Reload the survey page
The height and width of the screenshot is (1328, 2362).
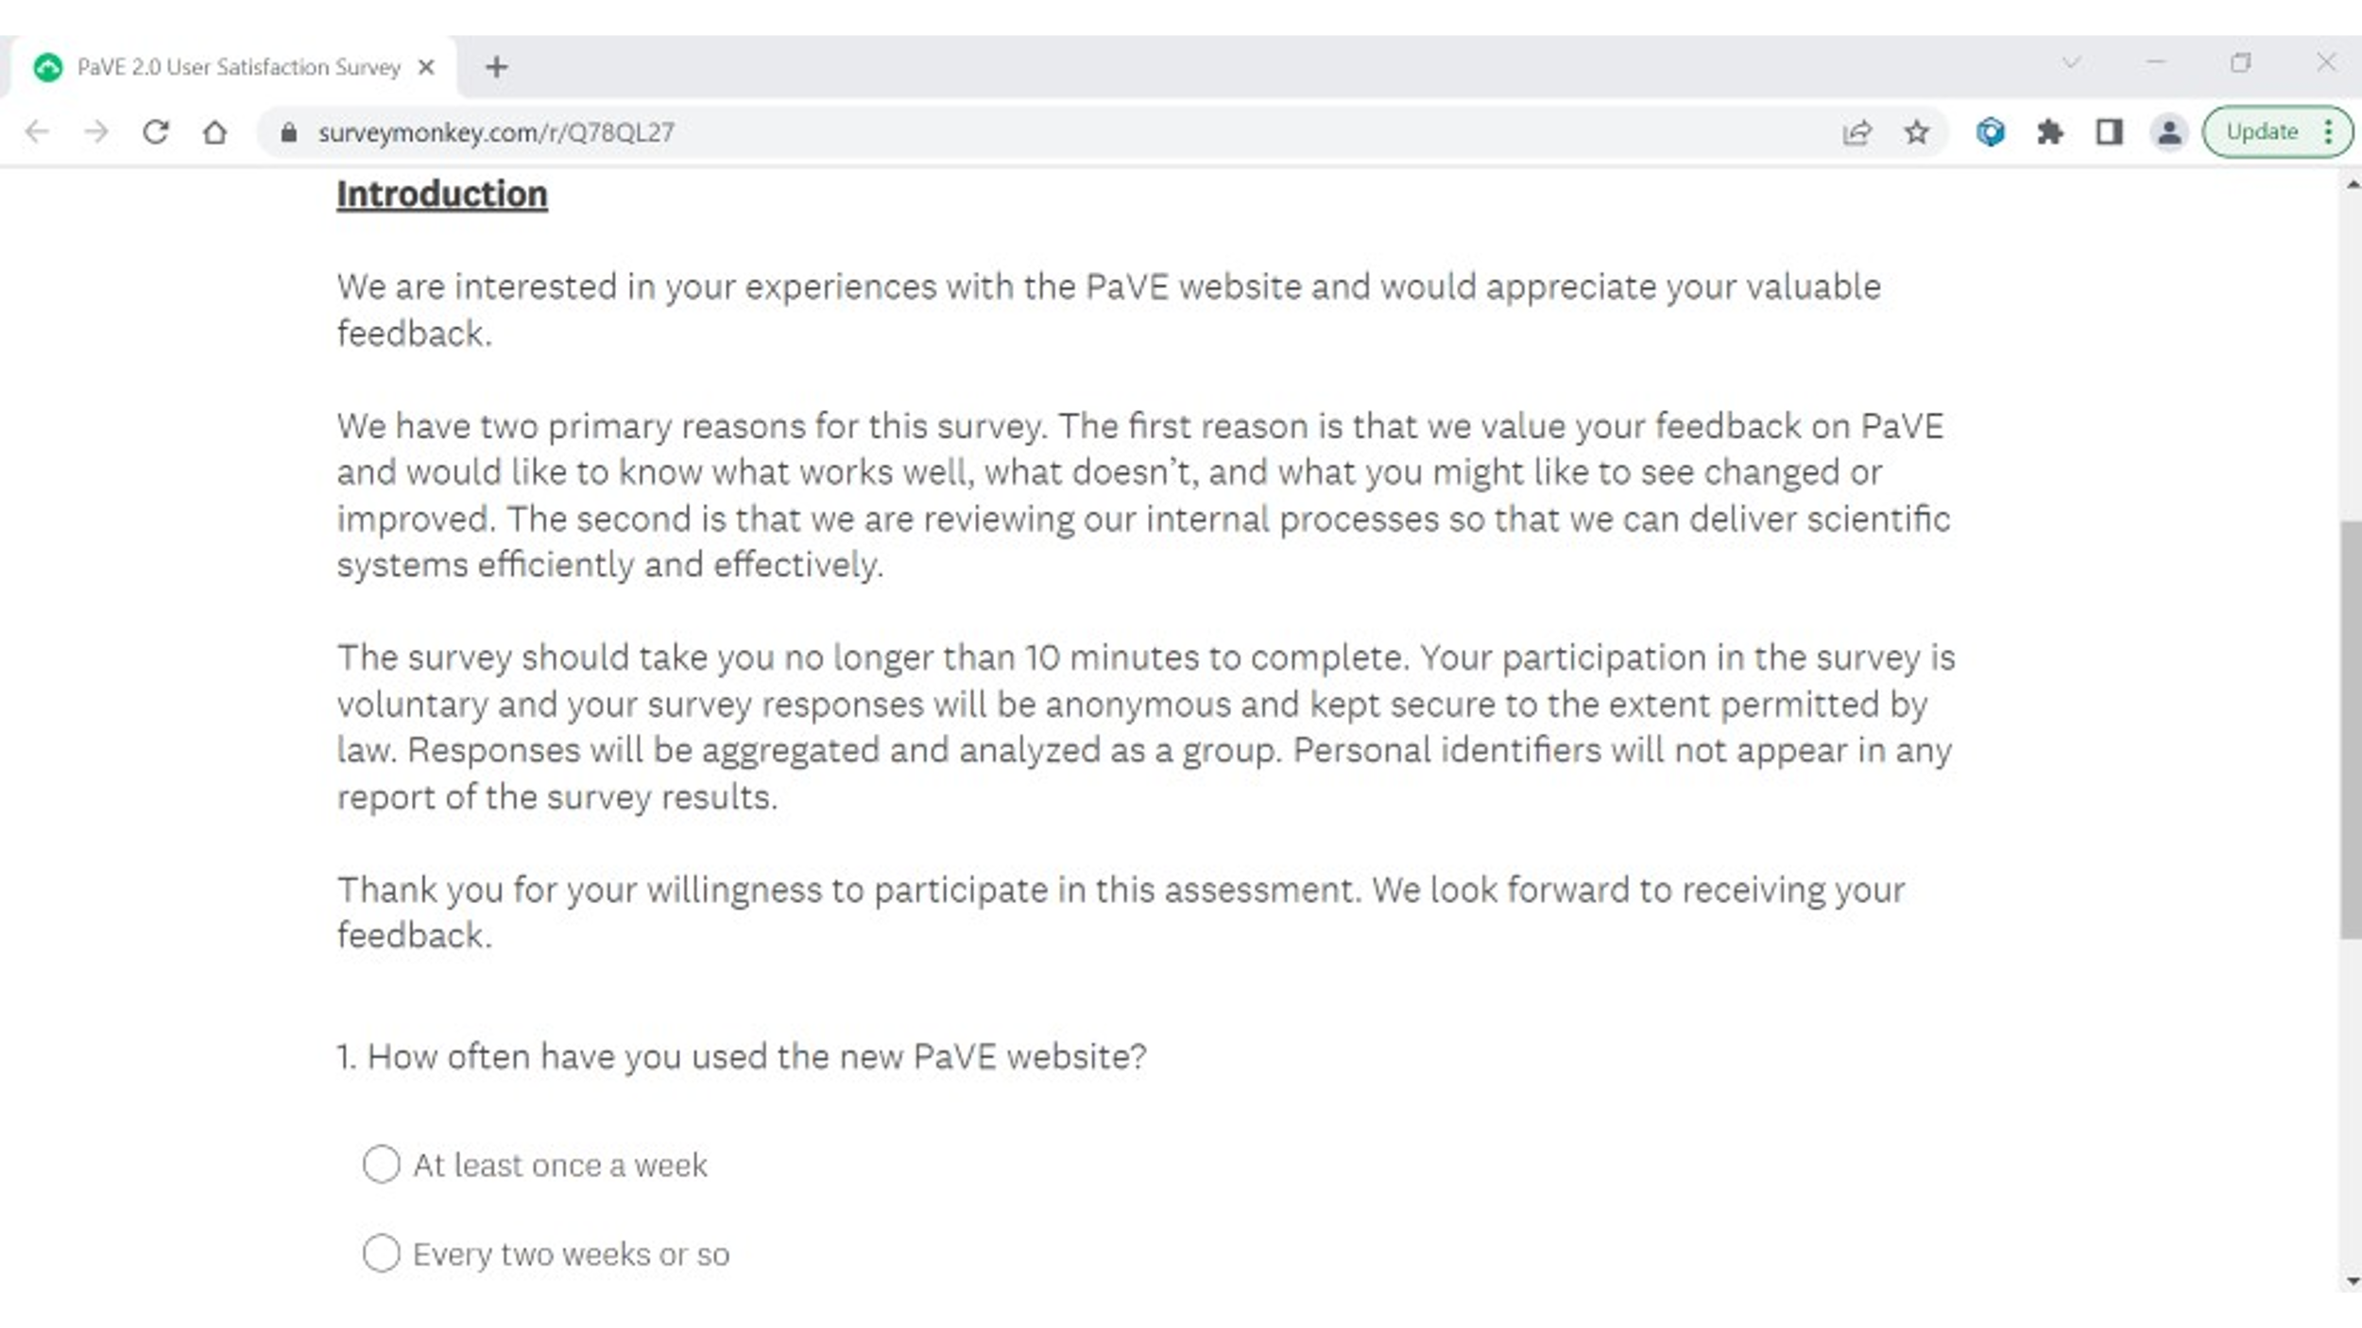pyautogui.click(x=156, y=131)
